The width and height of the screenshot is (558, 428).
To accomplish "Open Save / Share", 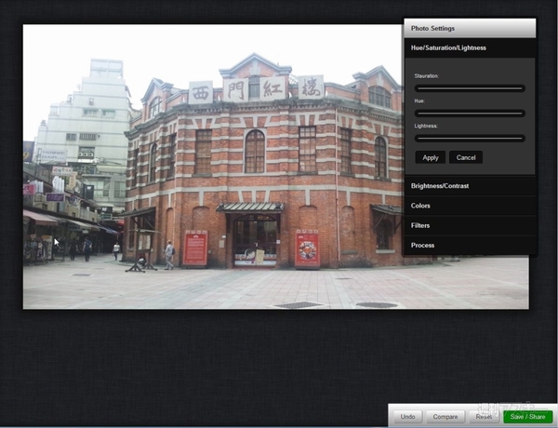I will pyautogui.click(x=527, y=417).
